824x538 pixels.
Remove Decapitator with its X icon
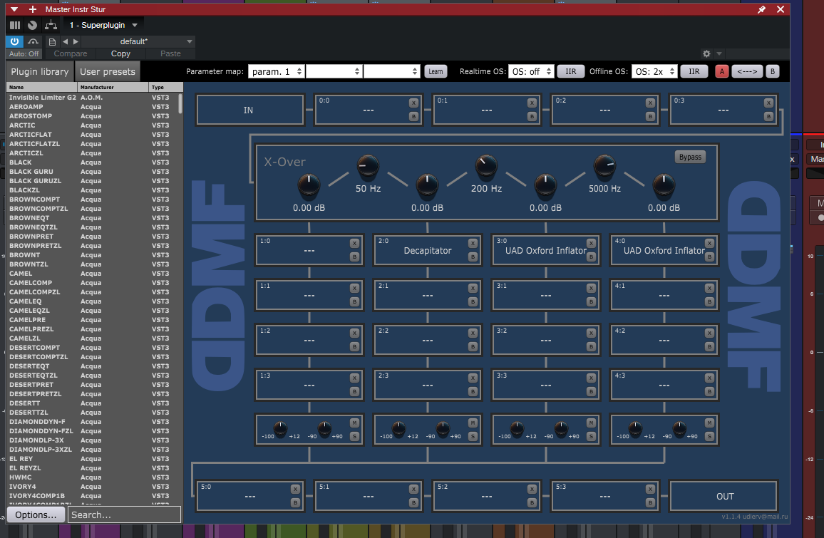coord(473,243)
